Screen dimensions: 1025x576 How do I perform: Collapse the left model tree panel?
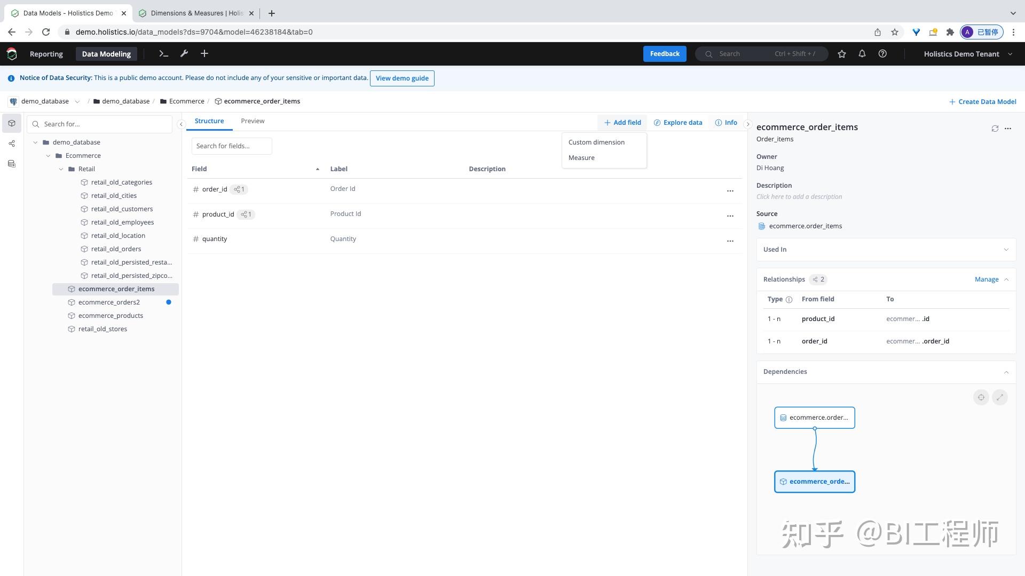181,124
